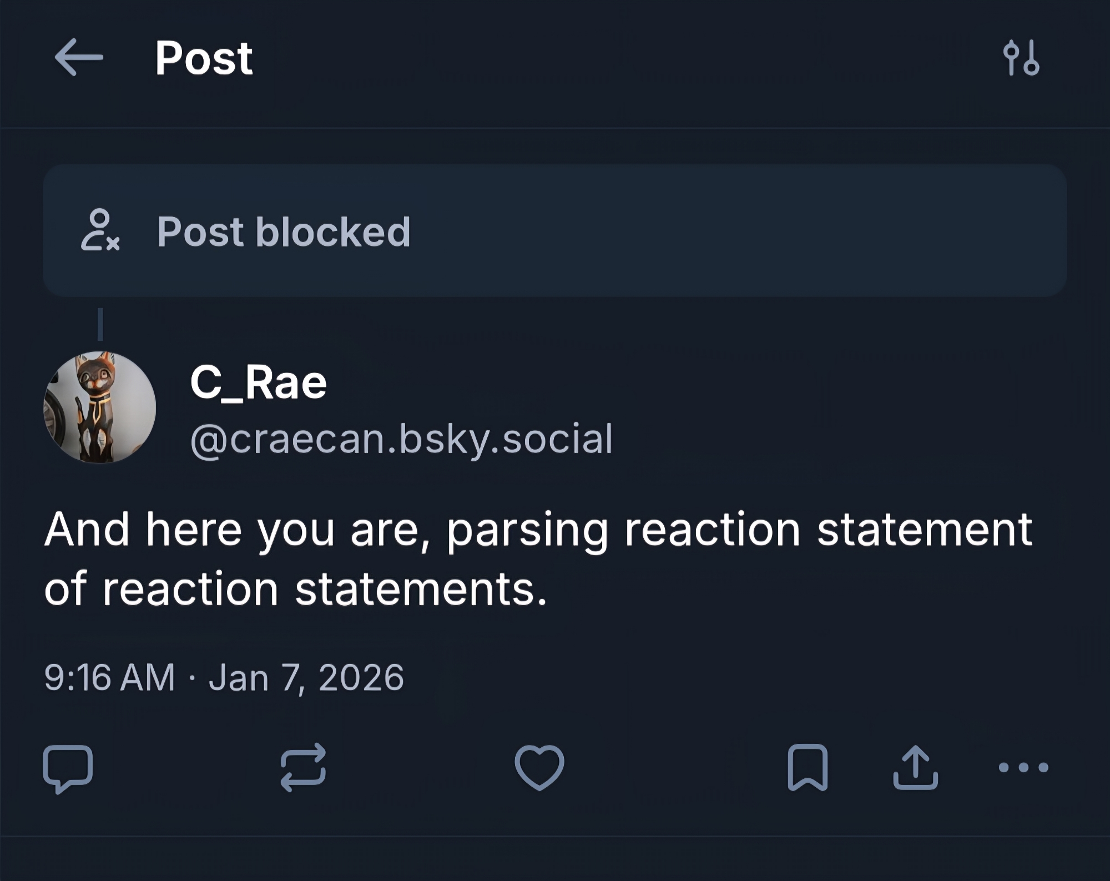Click the "Post" header title
The width and height of the screenshot is (1110, 881).
pyautogui.click(x=204, y=58)
